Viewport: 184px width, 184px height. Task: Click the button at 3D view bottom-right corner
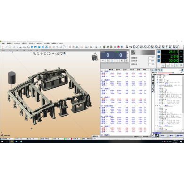tap(95, 136)
